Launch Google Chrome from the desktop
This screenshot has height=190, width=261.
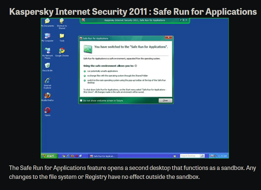point(62,52)
